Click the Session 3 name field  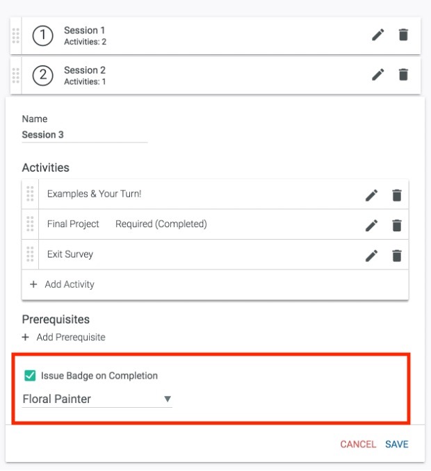click(x=84, y=135)
